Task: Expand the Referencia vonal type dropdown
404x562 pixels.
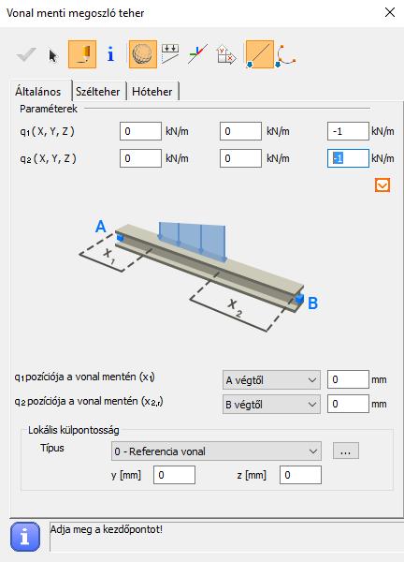Action: coord(216,451)
